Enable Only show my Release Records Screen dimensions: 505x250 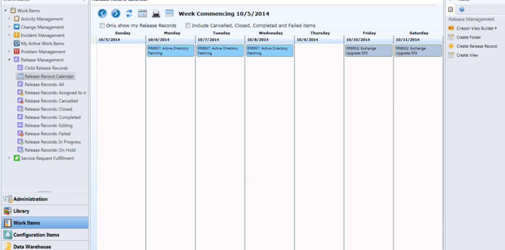tap(102, 26)
